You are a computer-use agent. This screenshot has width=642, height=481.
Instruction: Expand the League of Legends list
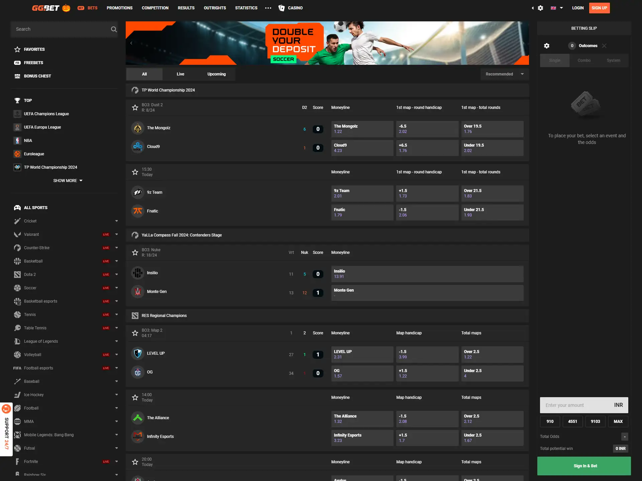pos(116,341)
